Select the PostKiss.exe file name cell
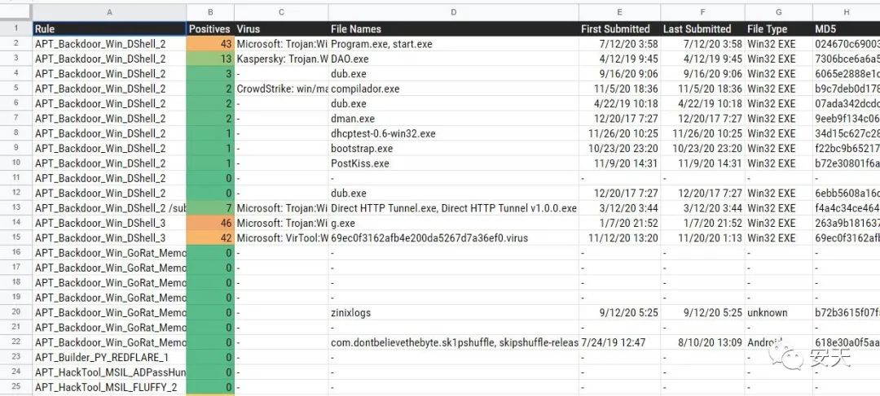Viewport: 880px width, 396px height. click(454, 163)
